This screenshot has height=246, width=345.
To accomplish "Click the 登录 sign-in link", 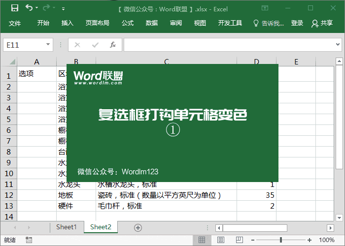I will [x=297, y=23].
